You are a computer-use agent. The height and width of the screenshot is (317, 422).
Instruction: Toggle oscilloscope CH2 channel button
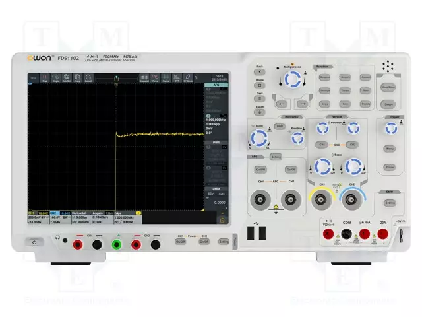click(352, 143)
